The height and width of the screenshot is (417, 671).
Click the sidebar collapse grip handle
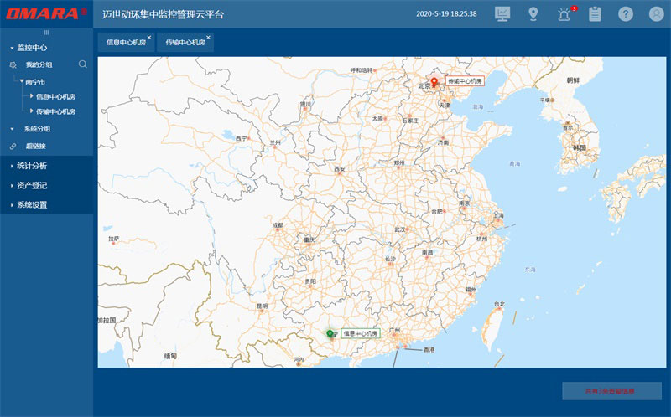tap(46, 32)
